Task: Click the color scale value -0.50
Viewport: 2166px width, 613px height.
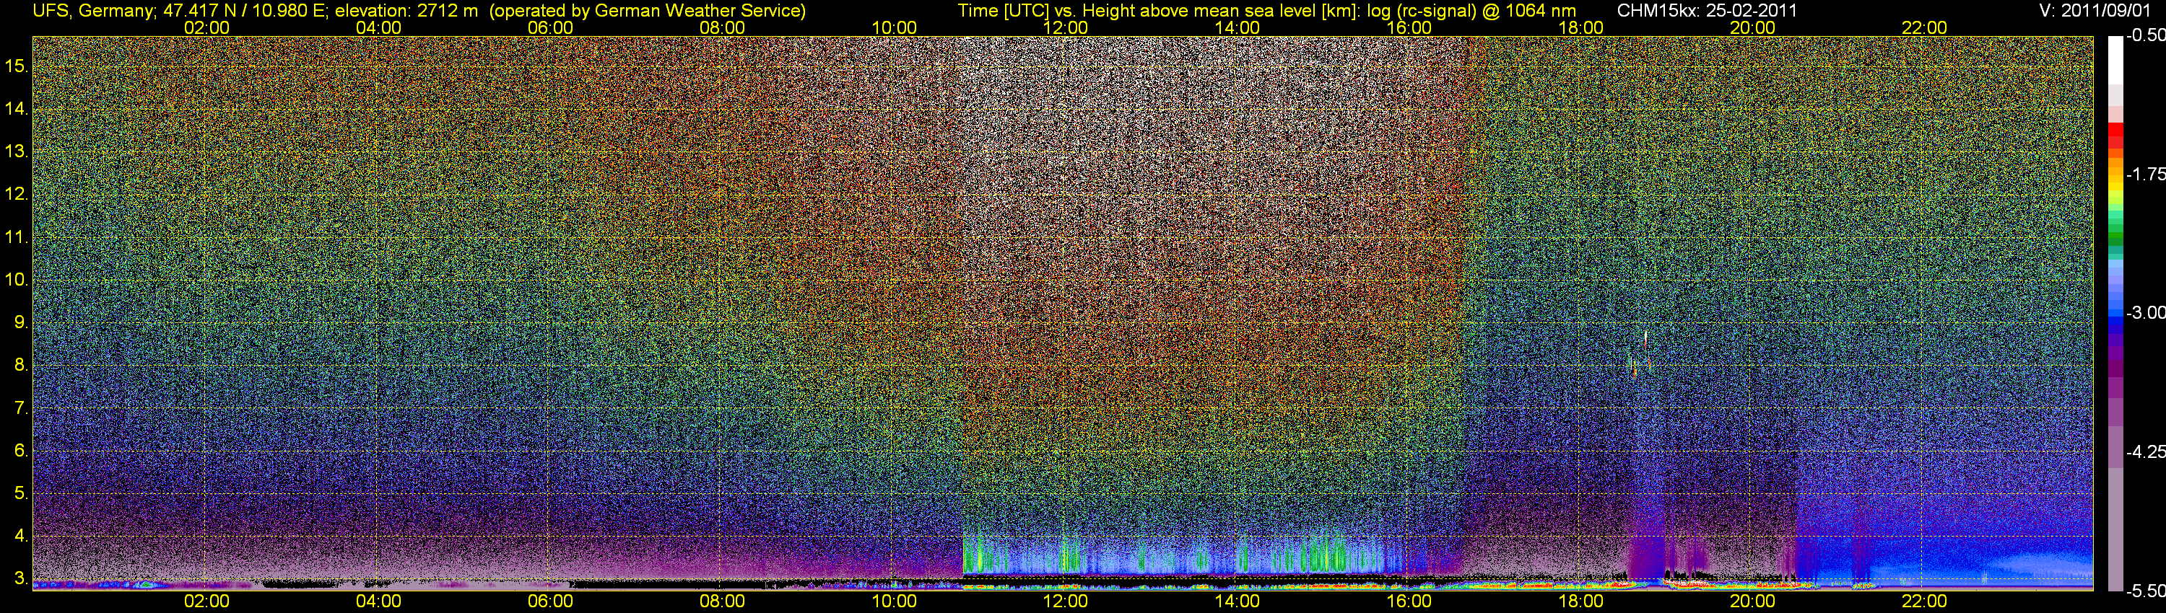Action: [x=2146, y=36]
